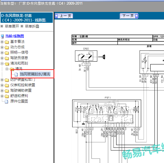164x163 pixels.
Task: Click the 驾驶员信息 folder icon
Action: 7,58
